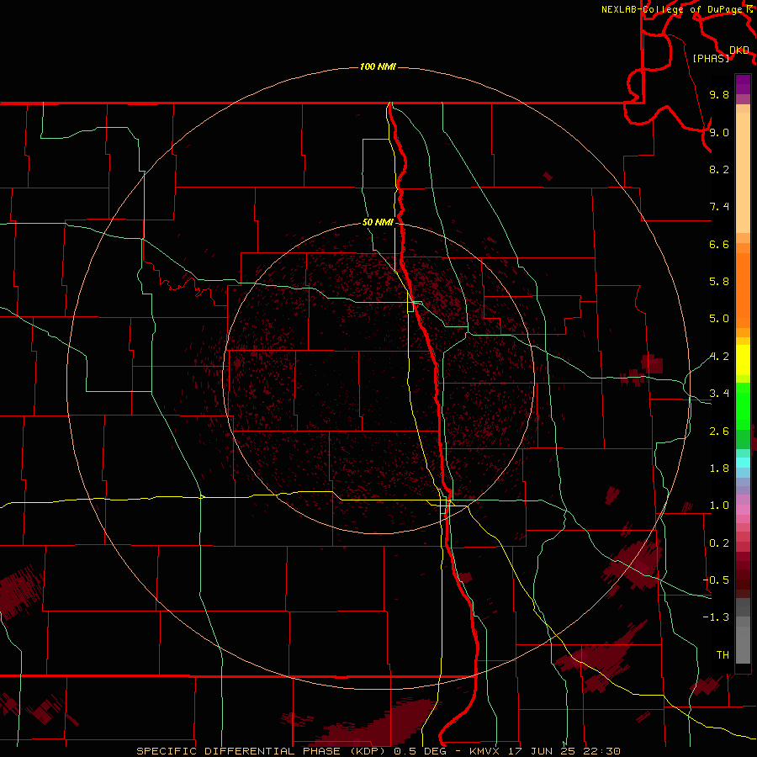This screenshot has height=757, width=757.
Task: Pick the bright green color scale segment
Action: 743,406
